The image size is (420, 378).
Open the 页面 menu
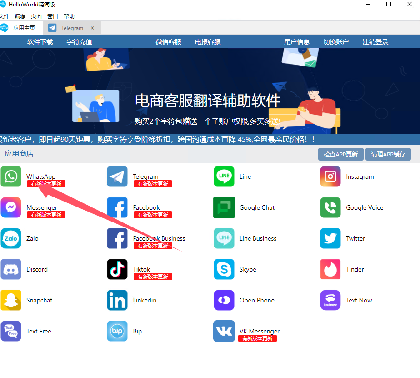36,16
